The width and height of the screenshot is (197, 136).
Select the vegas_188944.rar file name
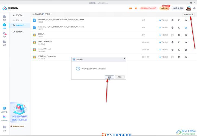(44, 49)
